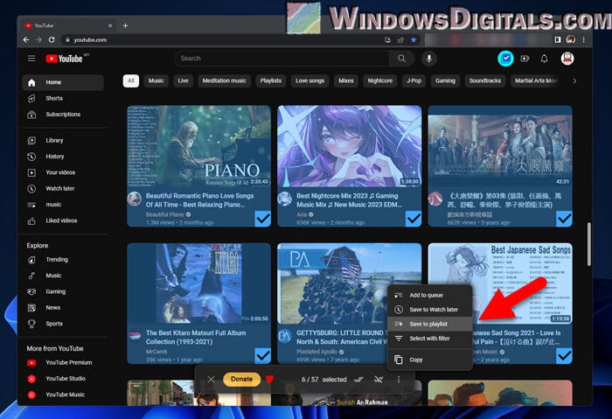Uncheck the Chinese drama episode 03 video checkbox
Viewport: 612px width, 419px height.
(564, 219)
